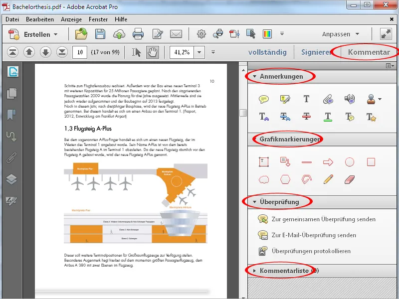Open layers panel in left sidebar
Viewport: 399px width, 299px height.
[11, 179]
